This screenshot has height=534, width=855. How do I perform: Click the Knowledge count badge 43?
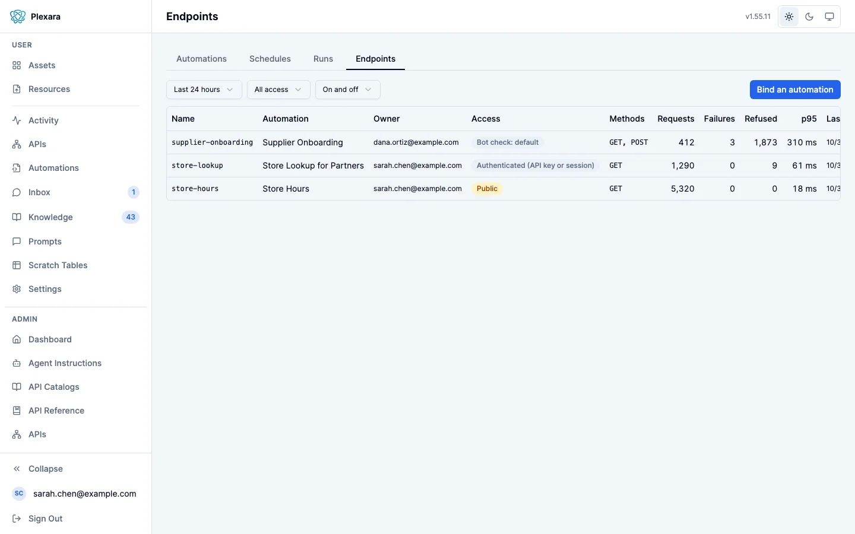click(x=131, y=217)
